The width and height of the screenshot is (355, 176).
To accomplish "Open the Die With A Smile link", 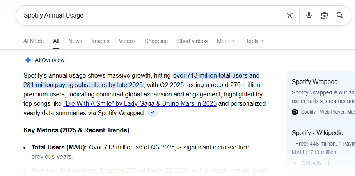I will pos(140,103).
